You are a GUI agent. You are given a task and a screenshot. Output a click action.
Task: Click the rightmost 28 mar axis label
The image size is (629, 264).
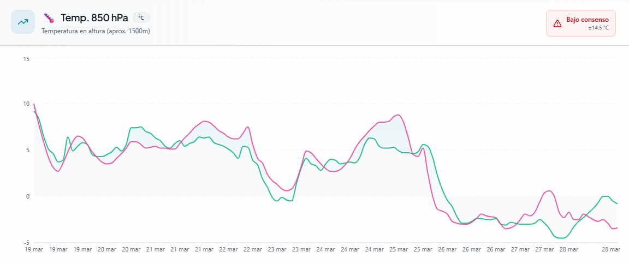click(610, 250)
